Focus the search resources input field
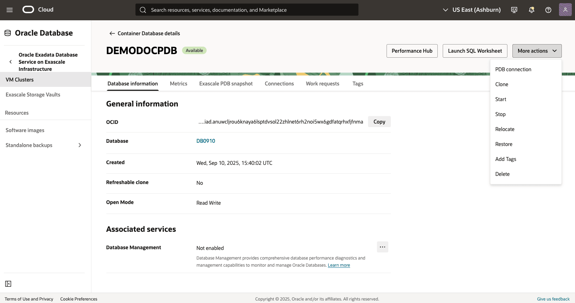This screenshot has width=575, height=303. coord(247,10)
